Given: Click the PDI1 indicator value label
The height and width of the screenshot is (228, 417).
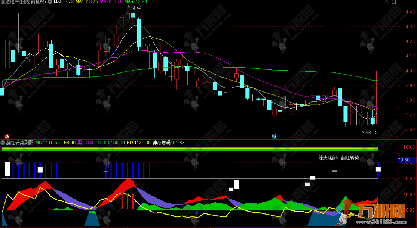Looking at the screenshot, I should coord(138,142).
